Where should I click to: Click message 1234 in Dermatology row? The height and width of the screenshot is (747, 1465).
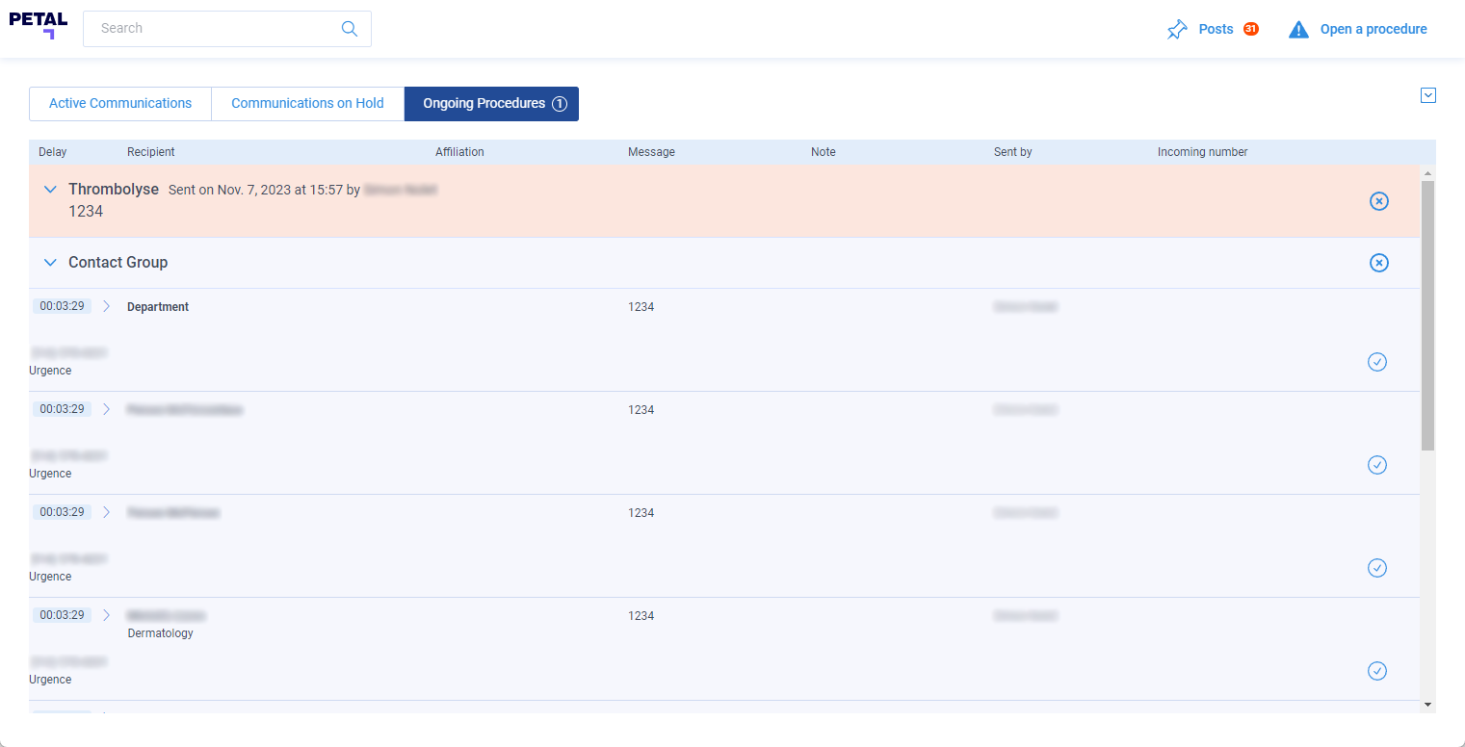(x=641, y=616)
